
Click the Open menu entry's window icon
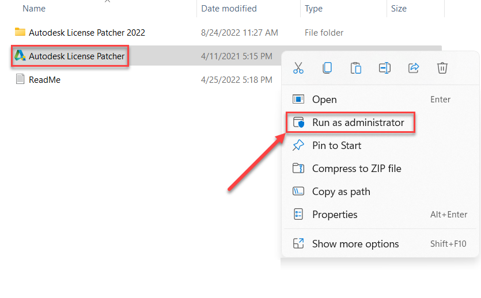pyautogui.click(x=298, y=99)
